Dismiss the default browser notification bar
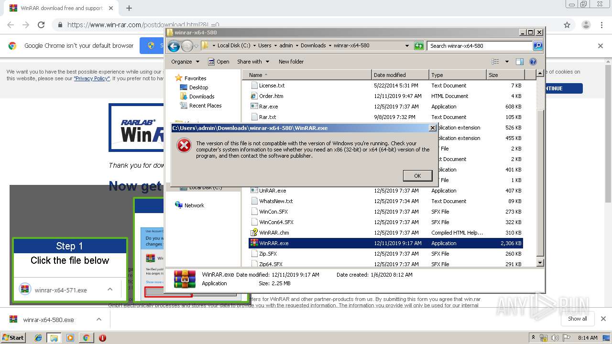 tap(601, 46)
